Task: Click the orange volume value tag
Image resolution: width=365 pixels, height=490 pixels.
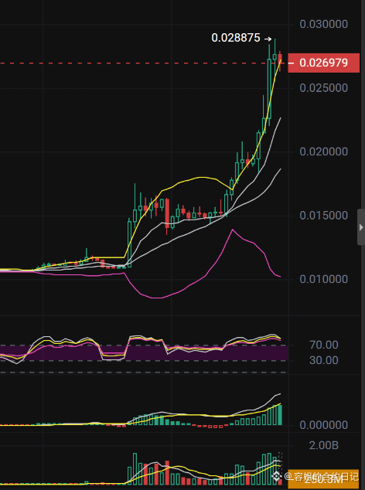Action: pyautogui.click(x=323, y=478)
